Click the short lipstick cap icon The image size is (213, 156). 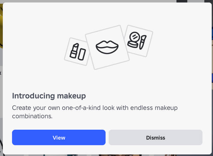[82, 54]
